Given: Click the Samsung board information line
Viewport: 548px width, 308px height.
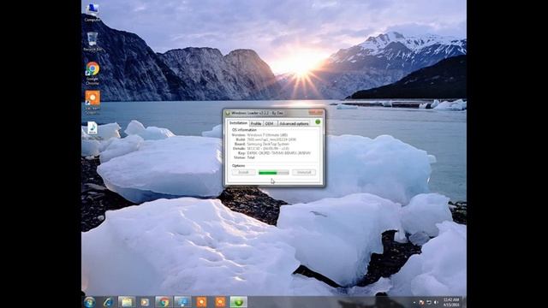Looking at the screenshot, I should [x=268, y=144].
